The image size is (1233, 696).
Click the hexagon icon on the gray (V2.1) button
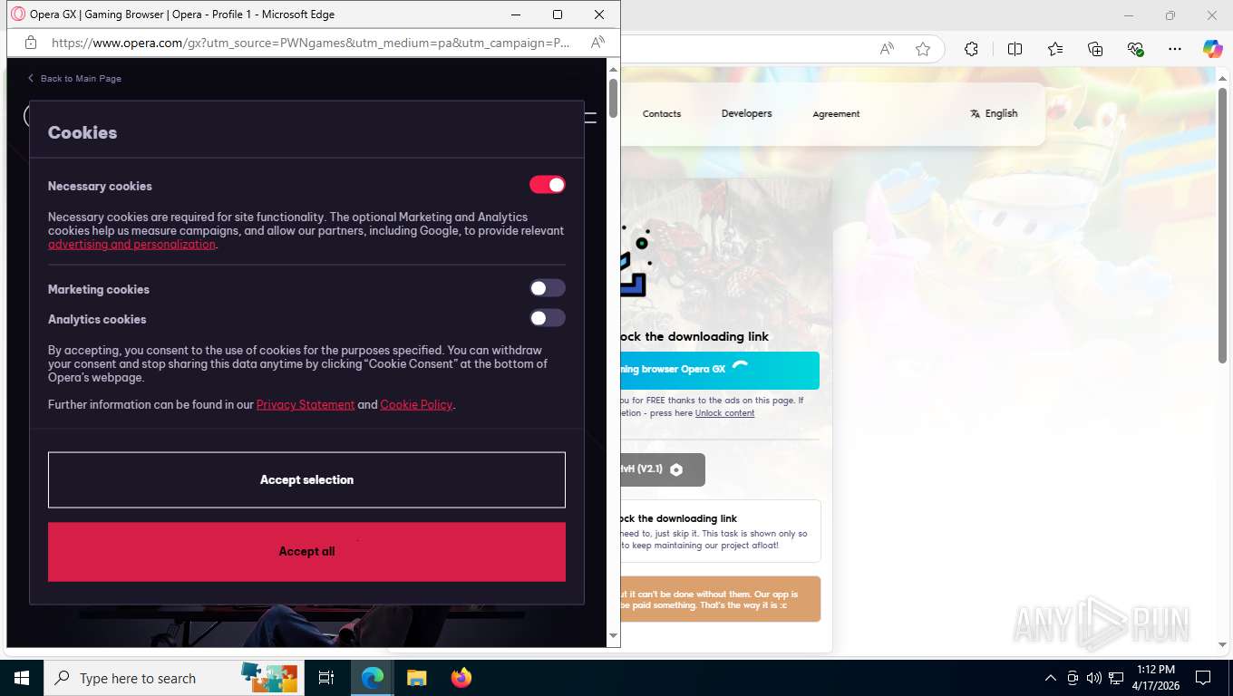(x=676, y=469)
